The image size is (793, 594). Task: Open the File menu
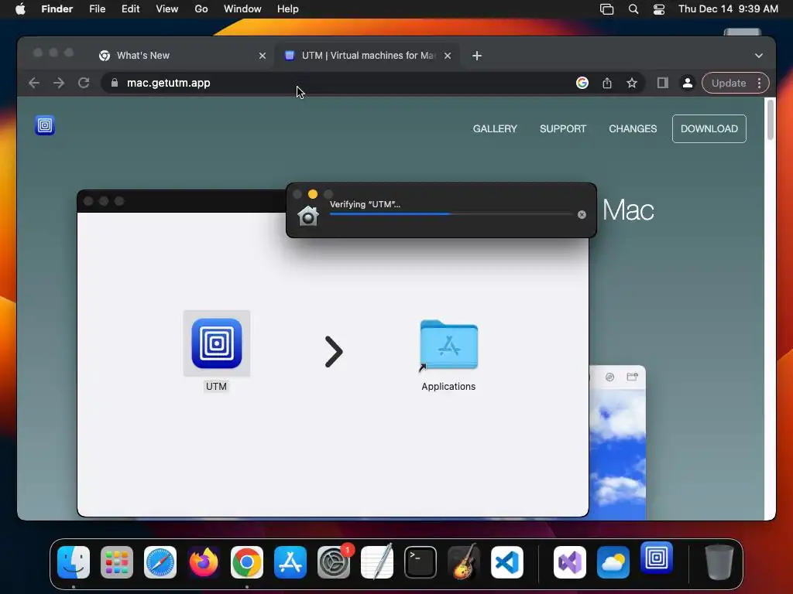click(x=97, y=9)
